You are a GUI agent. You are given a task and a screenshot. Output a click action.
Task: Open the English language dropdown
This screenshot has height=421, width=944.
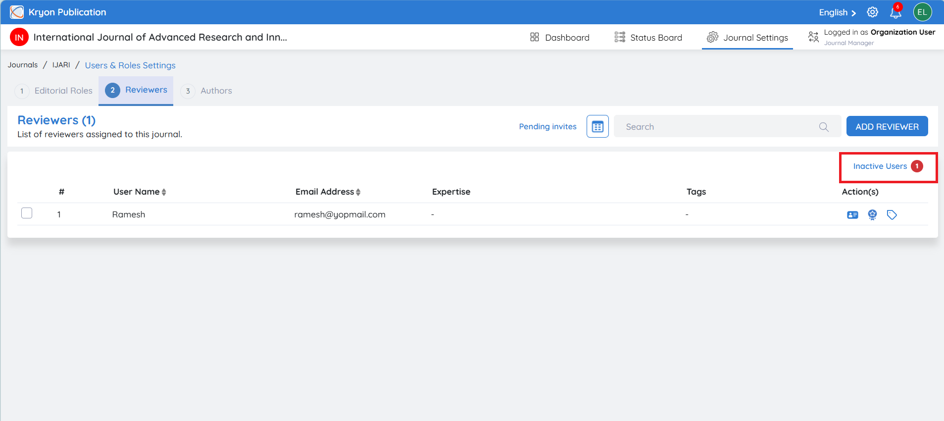[x=837, y=12]
